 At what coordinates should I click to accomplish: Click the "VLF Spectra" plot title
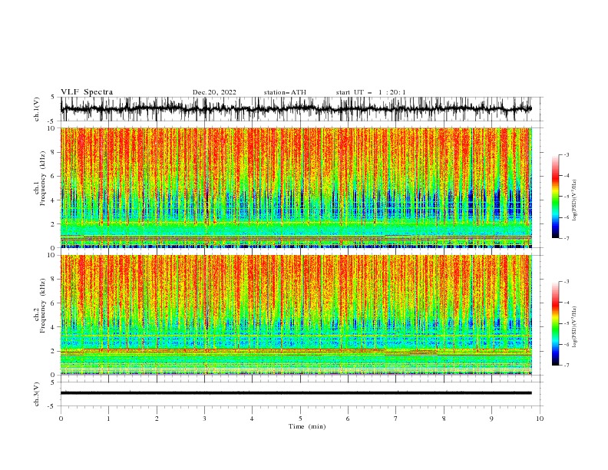click(x=87, y=92)
